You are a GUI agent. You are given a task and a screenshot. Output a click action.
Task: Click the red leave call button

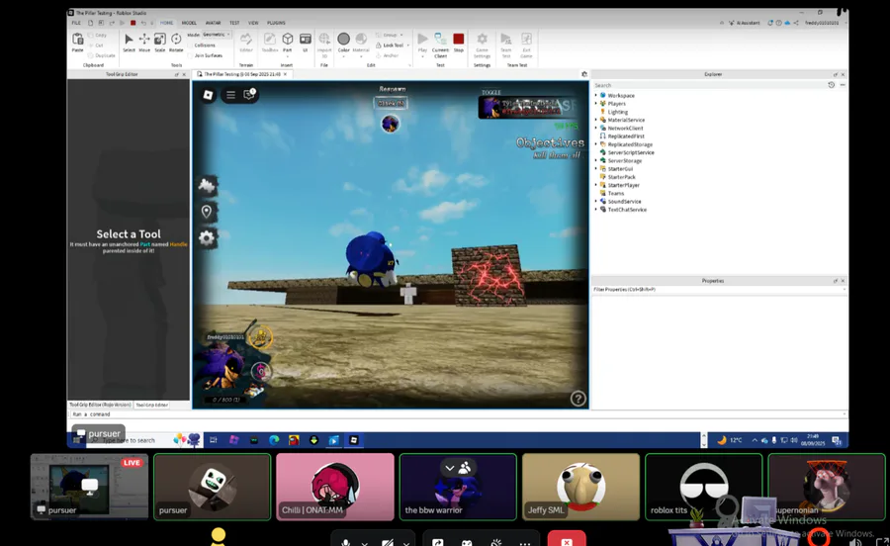click(x=567, y=539)
